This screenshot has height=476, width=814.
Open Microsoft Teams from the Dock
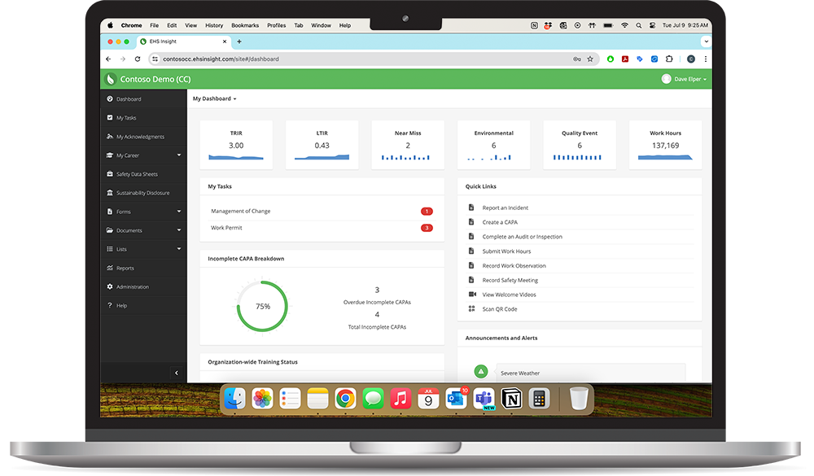(484, 399)
